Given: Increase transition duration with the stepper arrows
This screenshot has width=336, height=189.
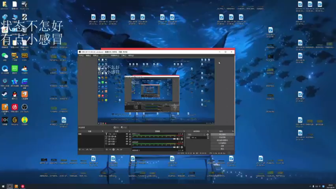Looking at the screenshot, I should [208, 138].
